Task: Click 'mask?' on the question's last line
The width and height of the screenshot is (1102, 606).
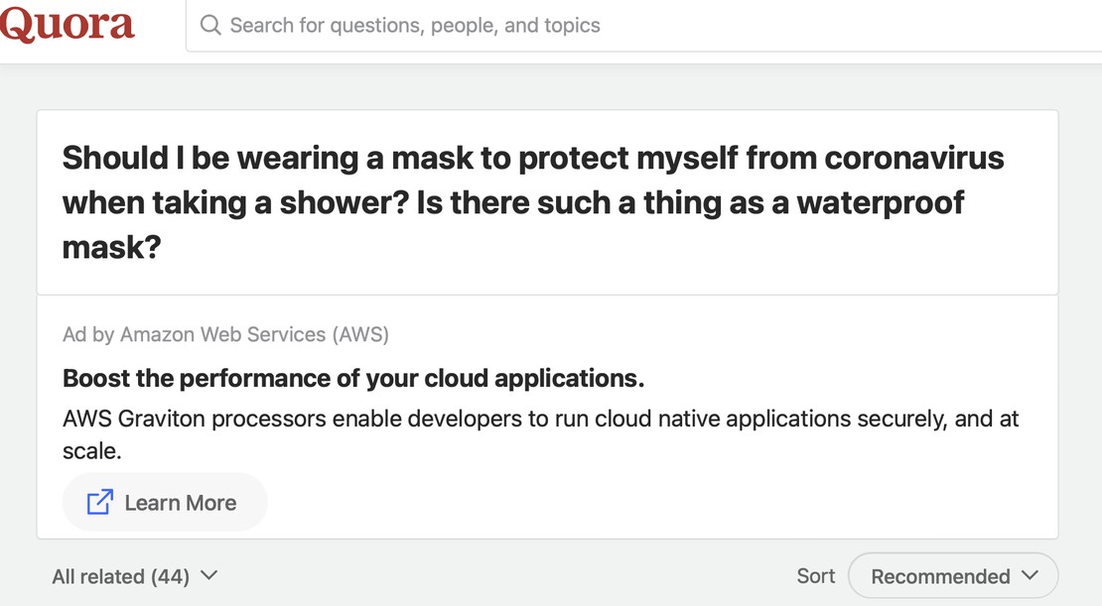Action: click(x=112, y=248)
